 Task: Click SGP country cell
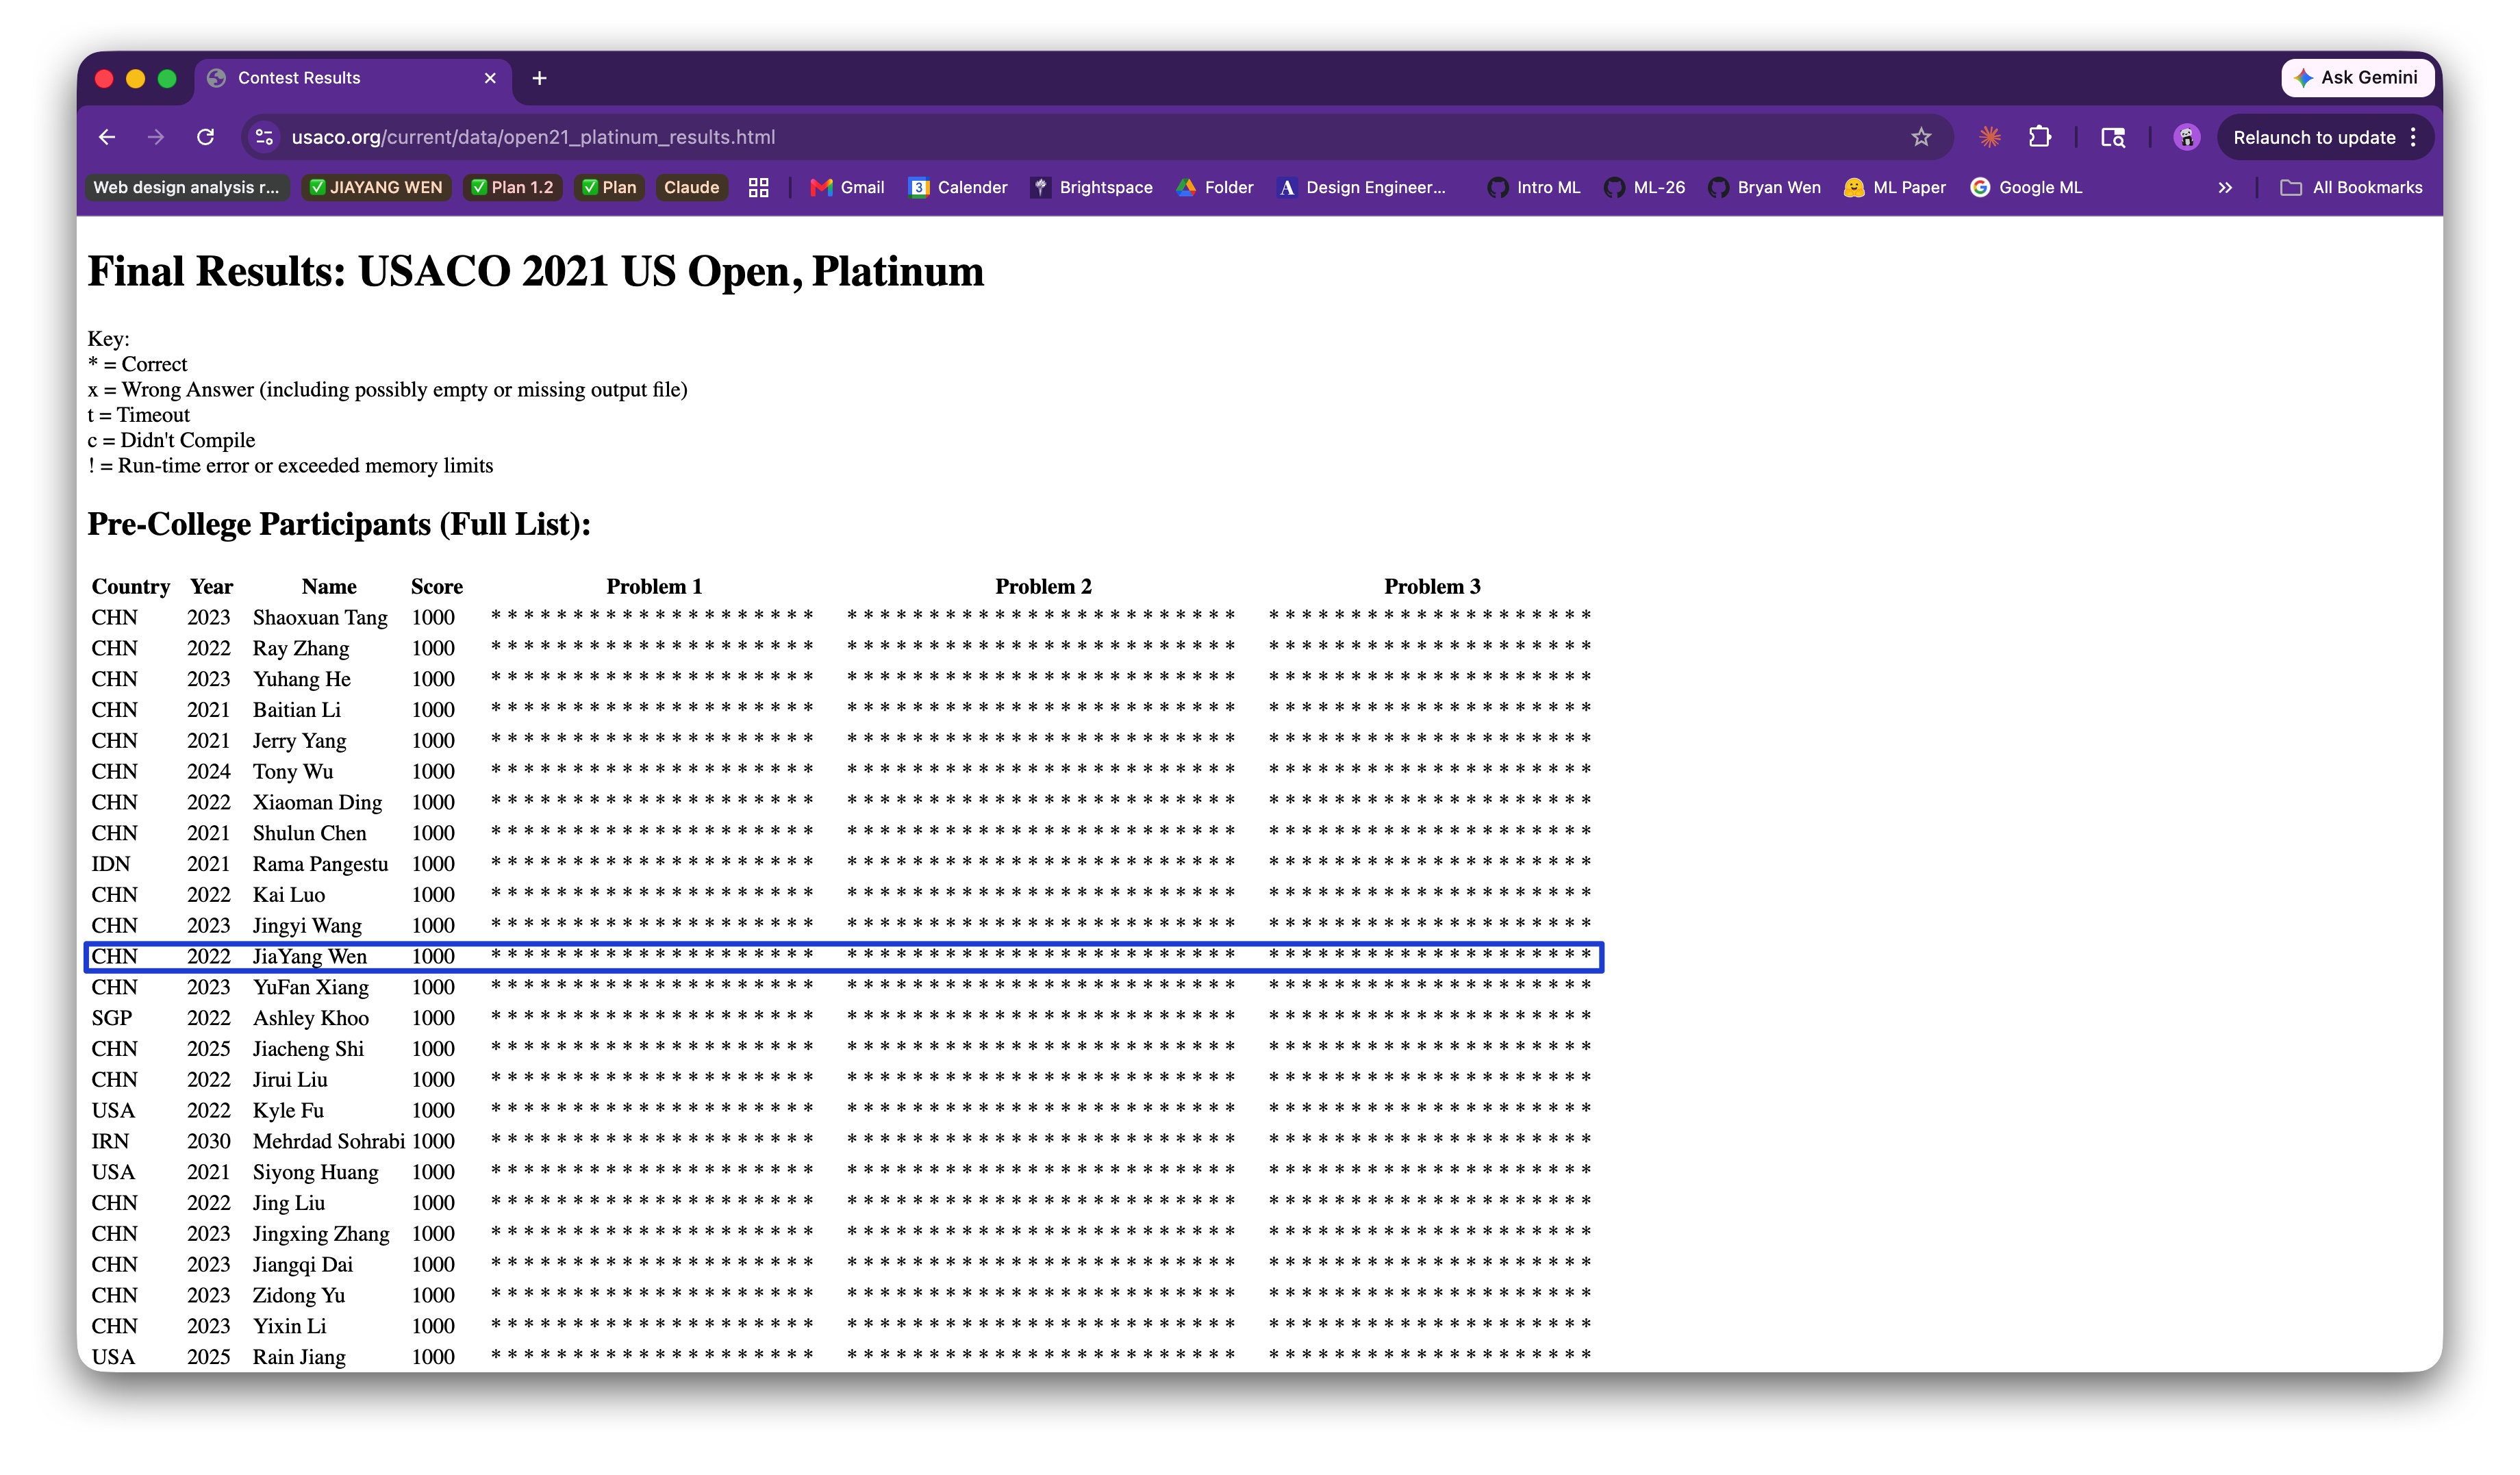[x=112, y=1018]
